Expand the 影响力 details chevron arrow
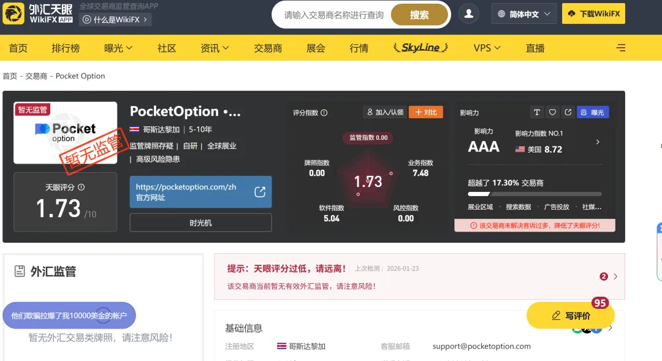The height and width of the screenshot is (361, 662). 598,142
